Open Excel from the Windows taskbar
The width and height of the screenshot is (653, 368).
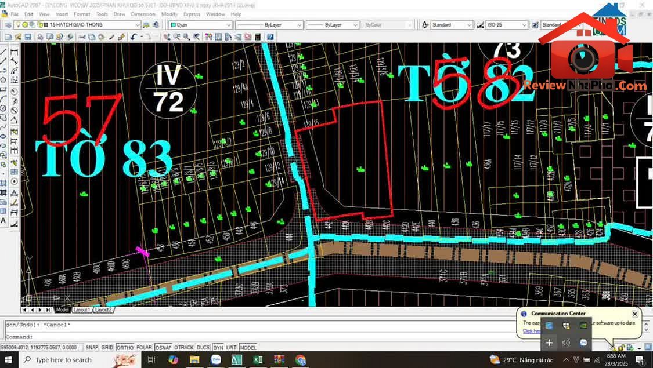(x=258, y=360)
